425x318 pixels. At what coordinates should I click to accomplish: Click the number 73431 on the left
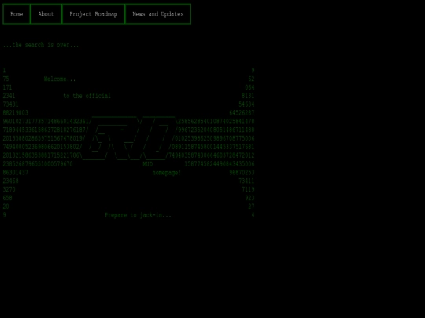click(10, 104)
